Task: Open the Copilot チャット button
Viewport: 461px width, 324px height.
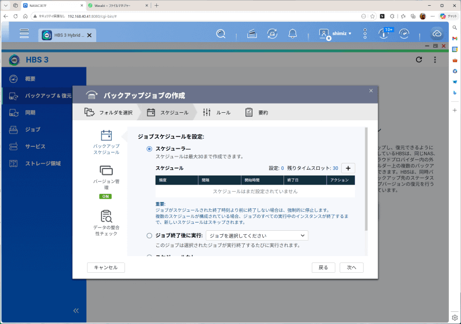Action: (x=448, y=17)
